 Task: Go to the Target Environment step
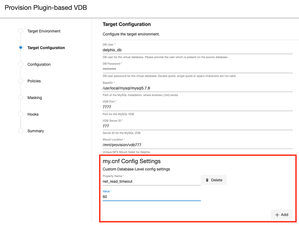coord(44,31)
